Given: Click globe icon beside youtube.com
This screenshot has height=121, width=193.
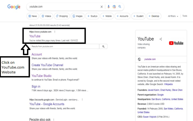Looking at the screenshot, I should tap(139, 59).
